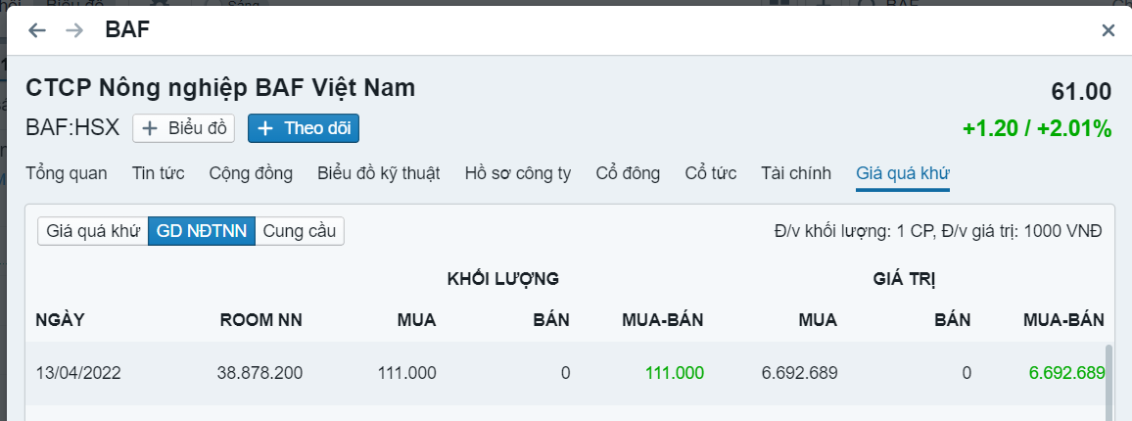Select the GD NĐTNN segment button
1132x421 pixels.
click(x=202, y=231)
